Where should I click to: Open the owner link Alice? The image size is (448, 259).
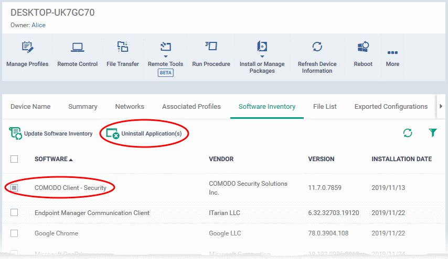pyautogui.click(x=39, y=25)
